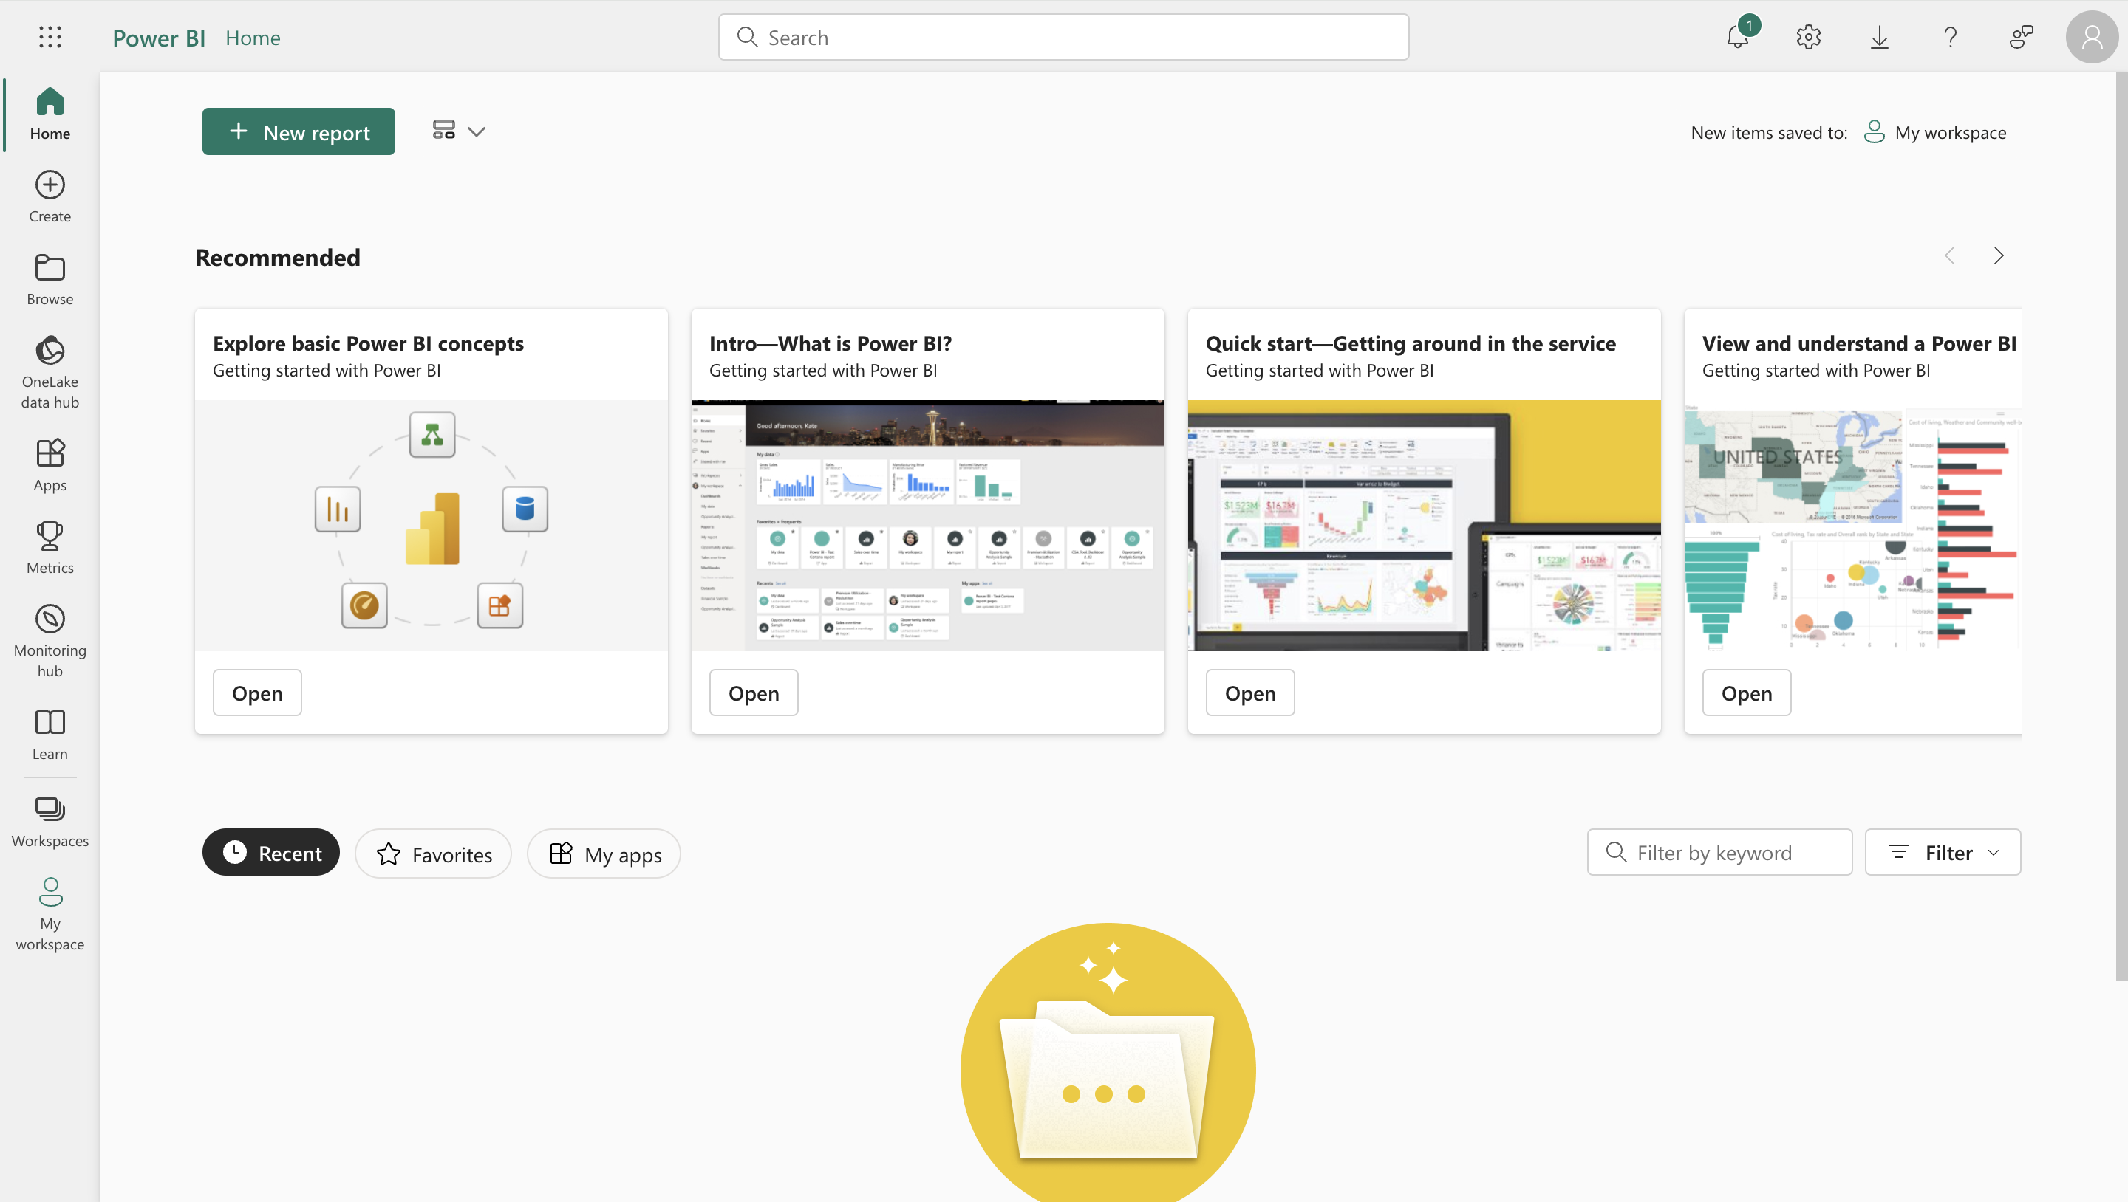Open the app launcher grid icon
The width and height of the screenshot is (2128, 1202).
point(50,37)
